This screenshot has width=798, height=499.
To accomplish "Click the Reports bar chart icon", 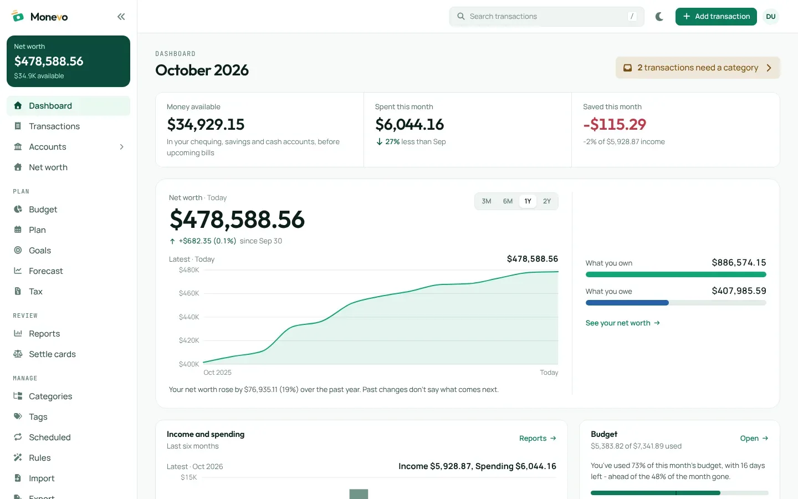I will (x=18, y=334).
